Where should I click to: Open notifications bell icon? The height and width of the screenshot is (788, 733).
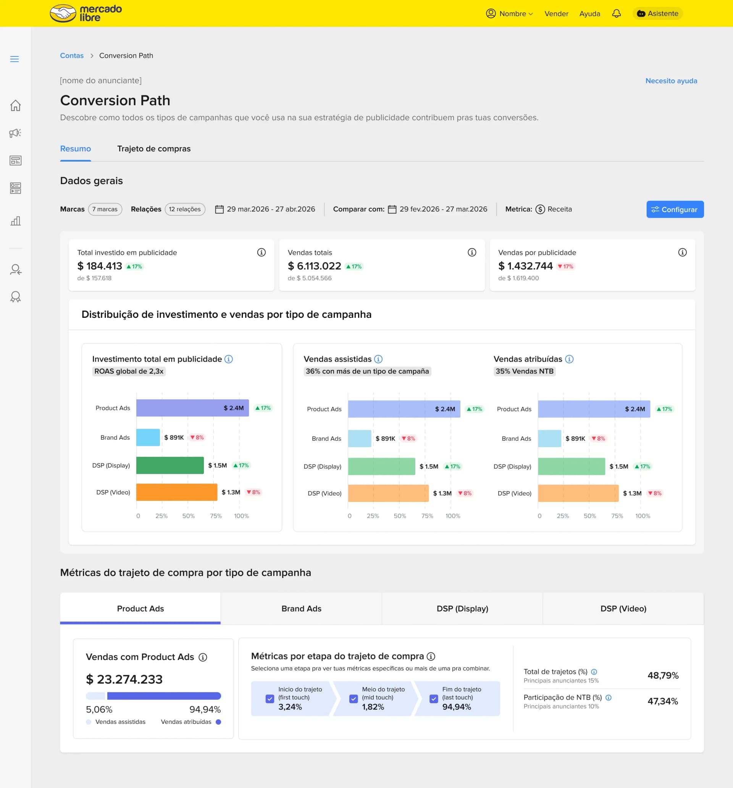pyautogui.click(x=616, y=13)
